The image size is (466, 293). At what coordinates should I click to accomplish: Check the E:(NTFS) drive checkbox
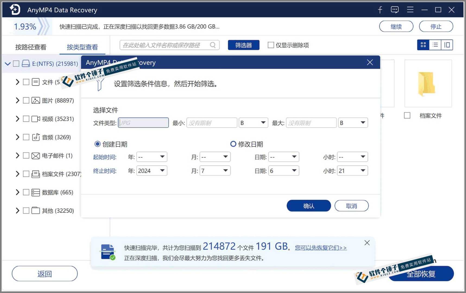pyautogui.click(x=16, y=63)
